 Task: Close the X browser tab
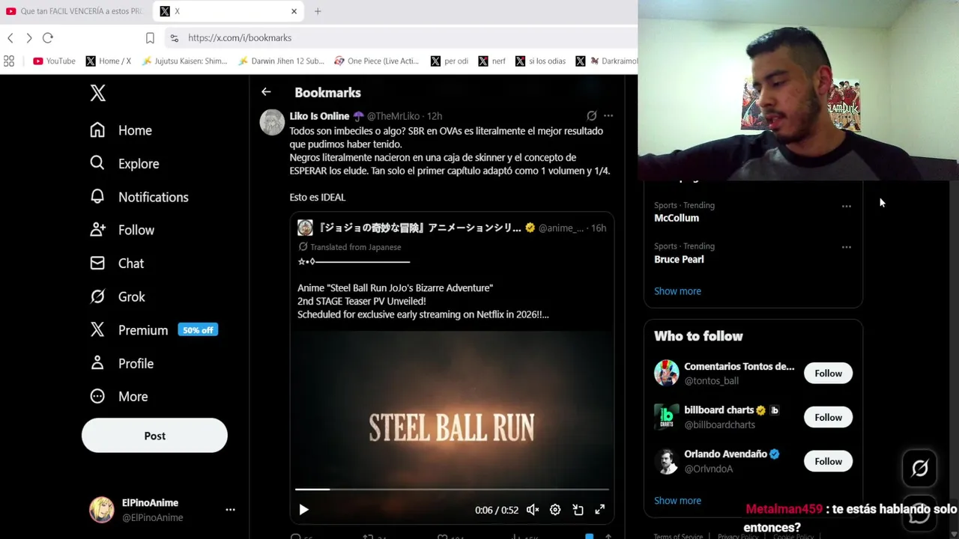coord(294,11)
